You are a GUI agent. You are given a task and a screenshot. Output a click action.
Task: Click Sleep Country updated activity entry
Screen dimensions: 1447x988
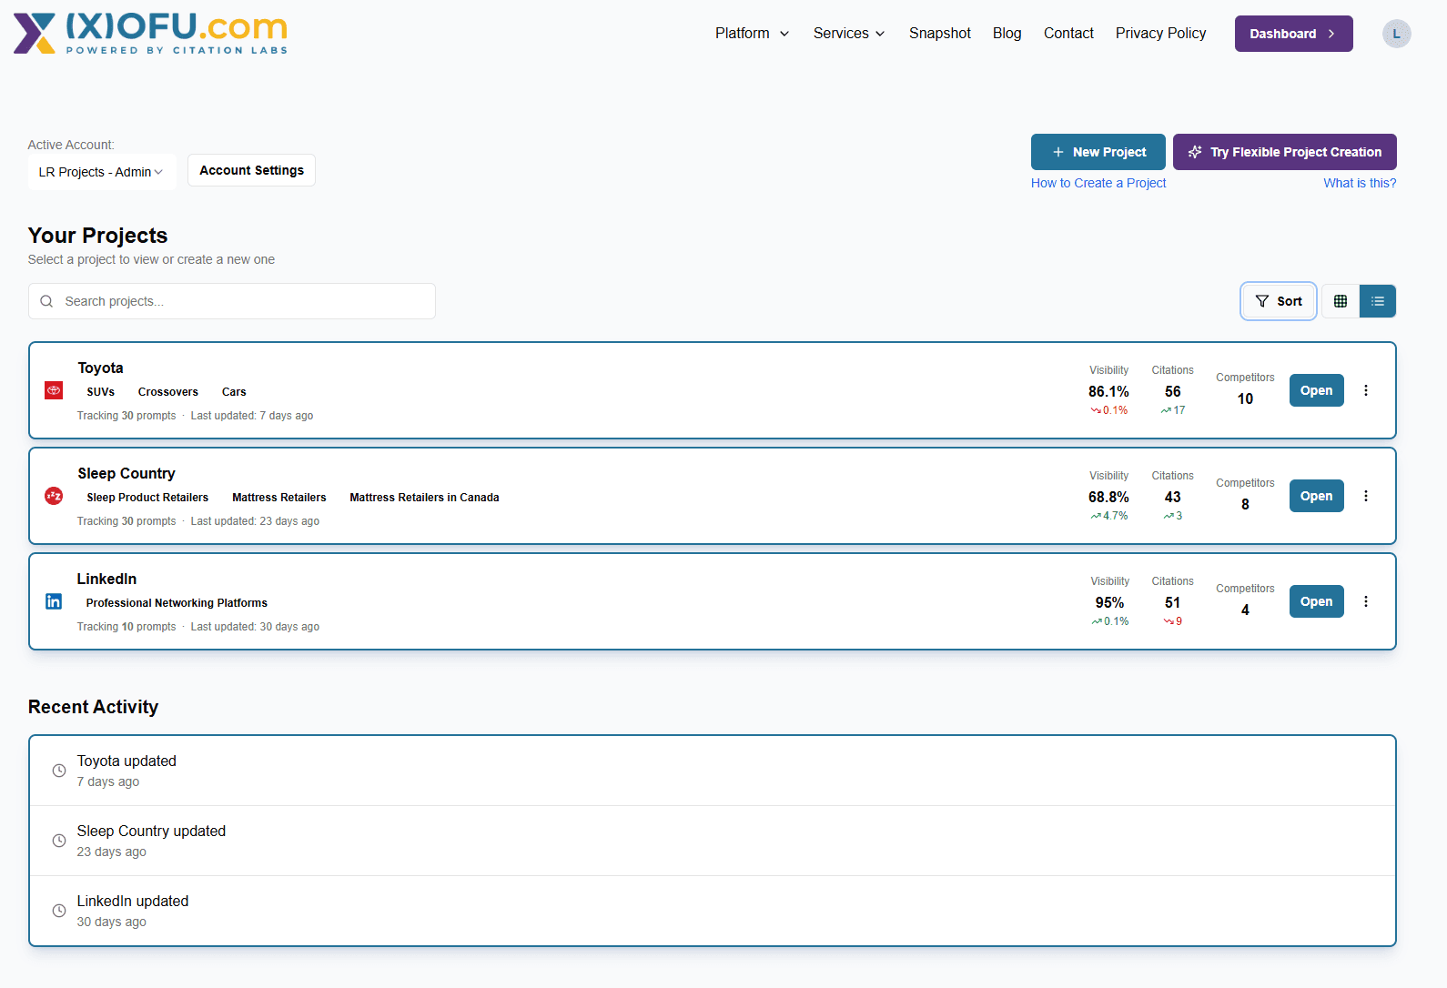[713, 841]
